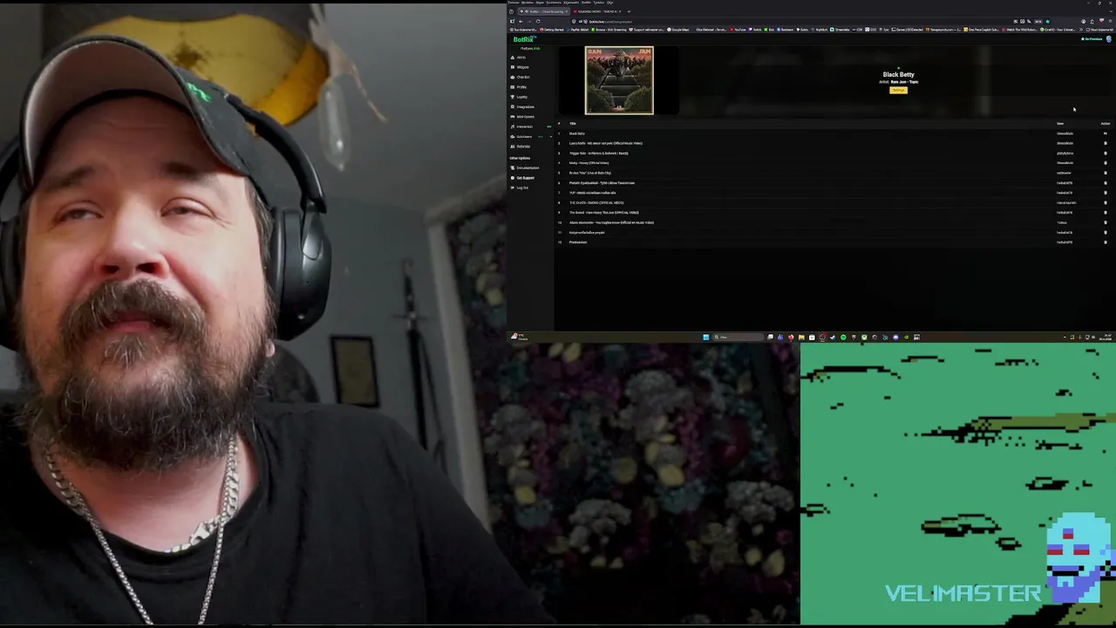The height and width of the screenshot is (628, 1116).
Task: Click the Windows taskbar search box
Action: point(738,337)
